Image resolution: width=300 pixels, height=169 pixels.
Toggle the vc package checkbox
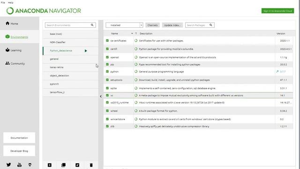pyautogui.click(x=107, y=95)
